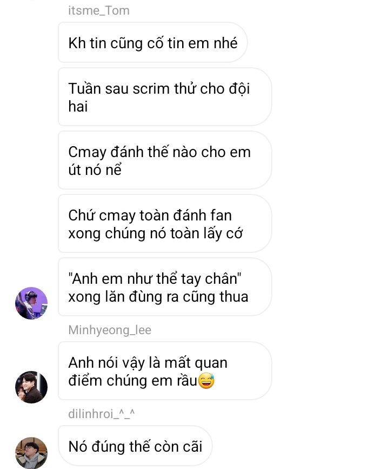Click the sweat-smile emoji in Minhyeong_lee's message
This screenshot has height=469, width=374.
[x=206, y=381]
